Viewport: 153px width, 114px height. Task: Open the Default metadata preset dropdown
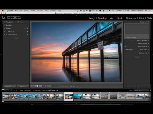[x=130, y=50]
